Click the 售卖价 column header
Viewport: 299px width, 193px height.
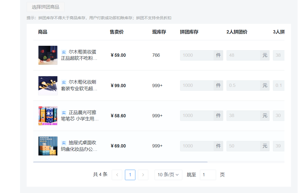[117, 32]
